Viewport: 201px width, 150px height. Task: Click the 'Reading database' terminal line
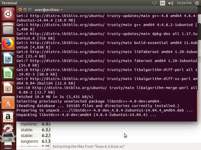coord(98,106)
